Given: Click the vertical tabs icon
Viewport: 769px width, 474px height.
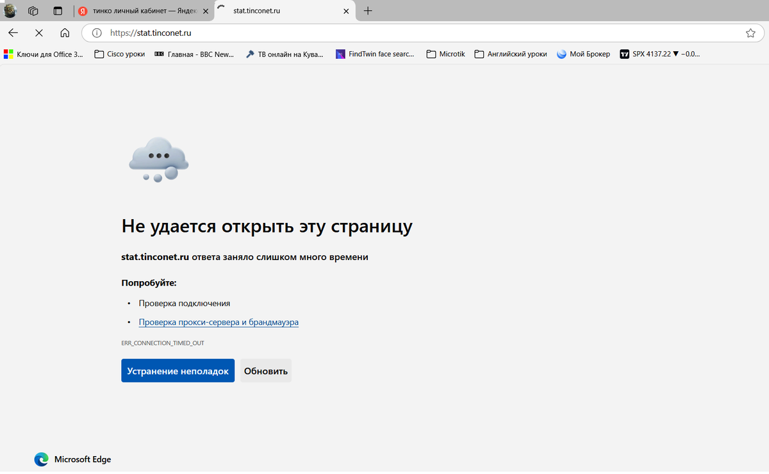Looking at the screenshot, I should point(58,11).
